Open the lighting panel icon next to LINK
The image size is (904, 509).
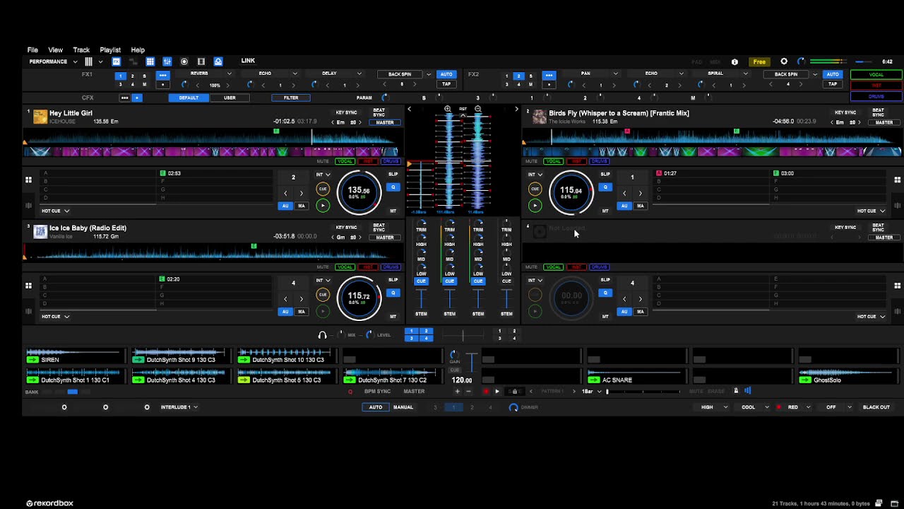coord(218,62)
